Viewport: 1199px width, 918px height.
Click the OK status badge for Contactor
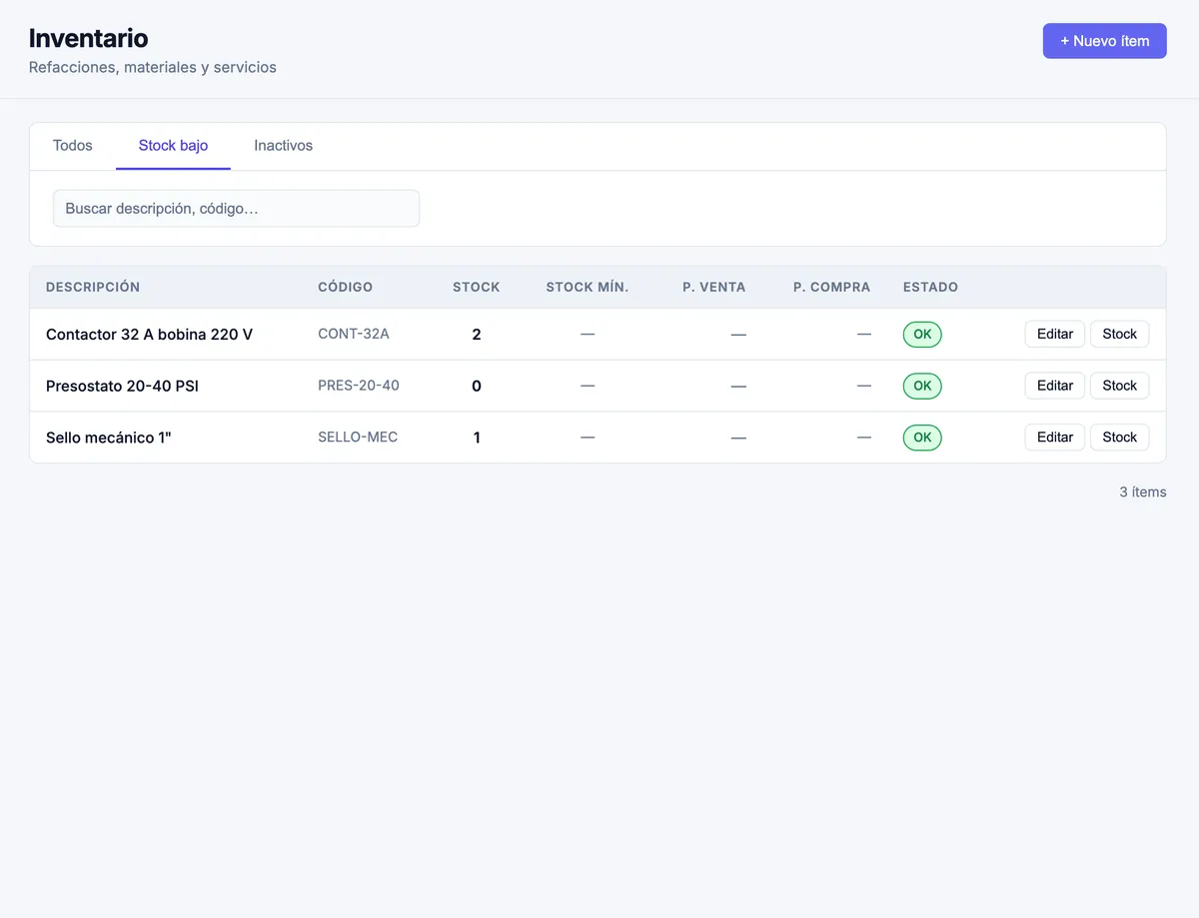(922, 335)
